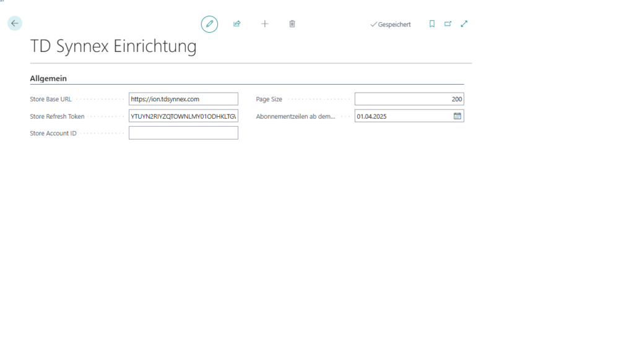Screen dimensions: 634x356
Task: Focus the empty Store Account ID field
Action: pyautogui.click(x=183, y=133)
